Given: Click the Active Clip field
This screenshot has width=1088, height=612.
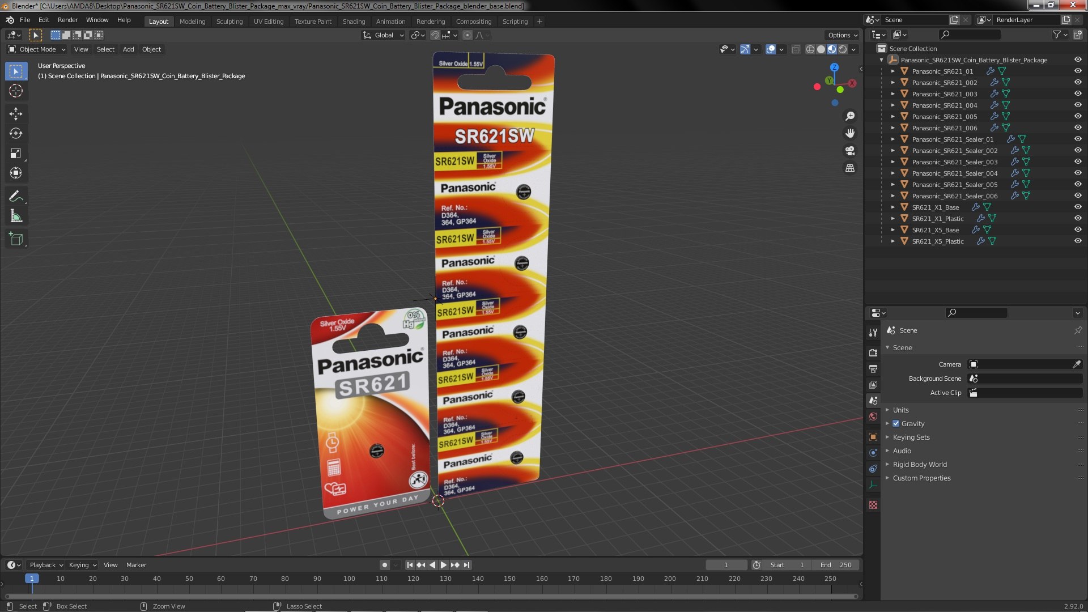Looking at the screenshot, I should (1025, 393).
